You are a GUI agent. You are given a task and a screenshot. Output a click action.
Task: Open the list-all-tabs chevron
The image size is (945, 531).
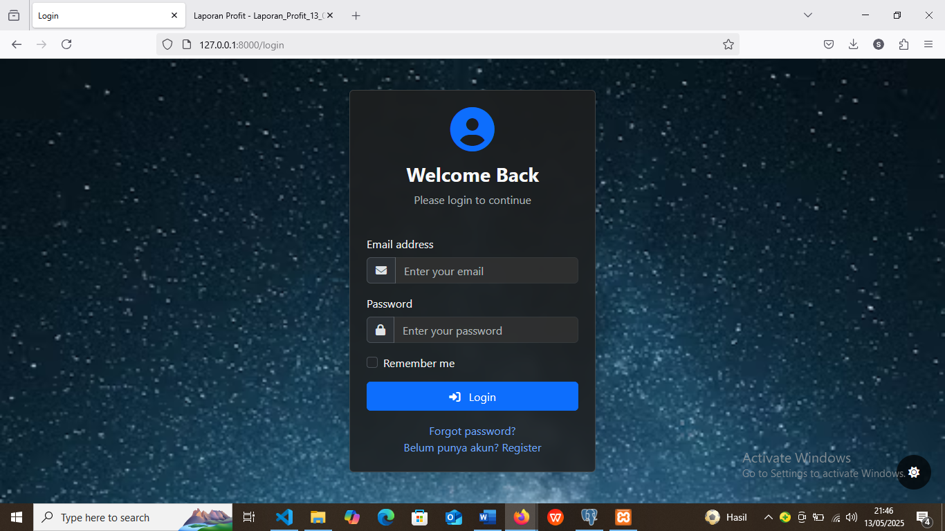point(808,15)
